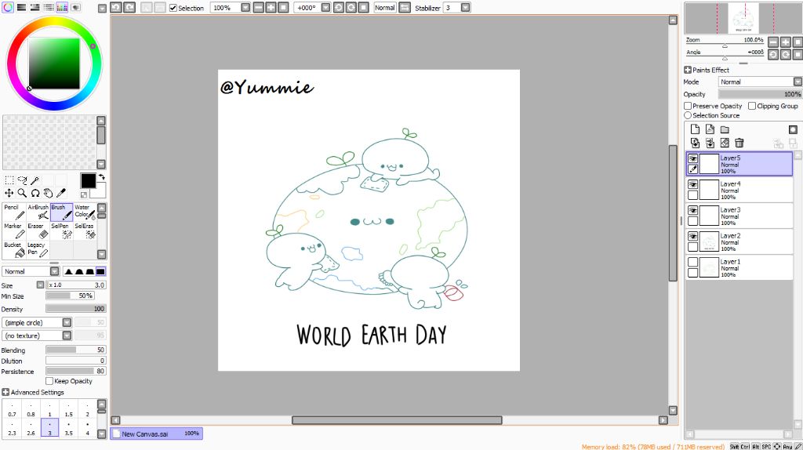Pick the move layer tool
Viewport: 803px width, 450px height.
pos(9,193)
